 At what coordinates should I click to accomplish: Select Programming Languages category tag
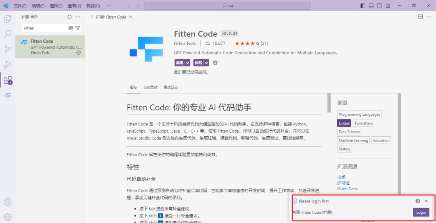(359, 114)
